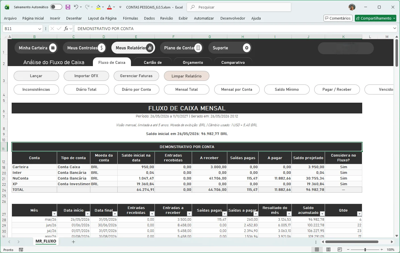400x253 pixels.
Task: Open the Inserir ribbon tab
Action: click(x=55, y=18)
